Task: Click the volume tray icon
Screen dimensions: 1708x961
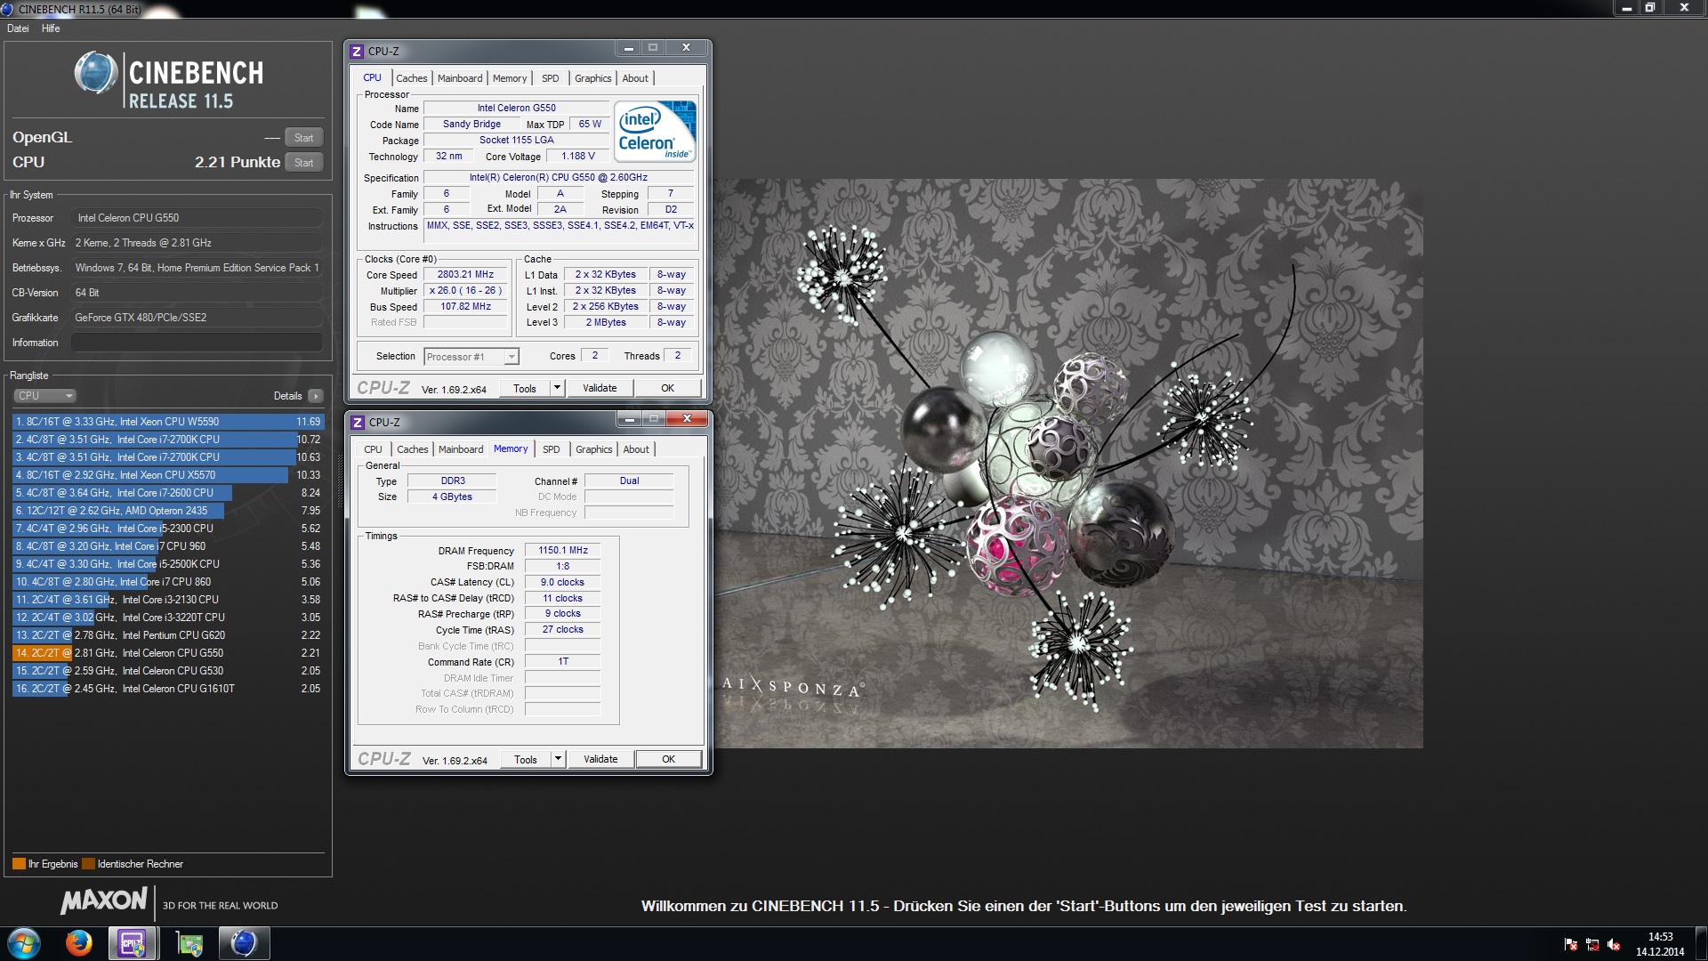Action: 1614,944
